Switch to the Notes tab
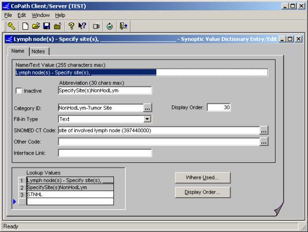 [38, 51]
